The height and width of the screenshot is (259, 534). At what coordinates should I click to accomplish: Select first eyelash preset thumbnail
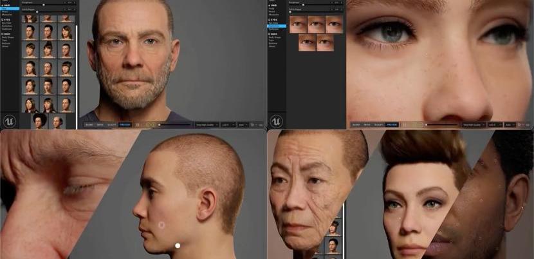[298, 24]
